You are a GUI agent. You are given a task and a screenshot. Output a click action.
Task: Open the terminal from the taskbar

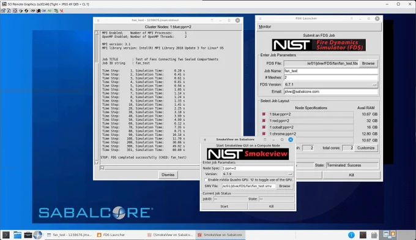click(6, 234)
